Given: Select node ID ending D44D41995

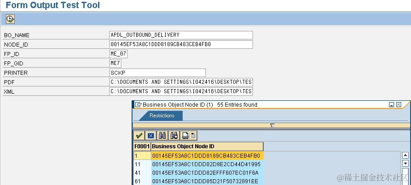Looking at the screenshot, I should pyautogui.click(x=207, y=164).
